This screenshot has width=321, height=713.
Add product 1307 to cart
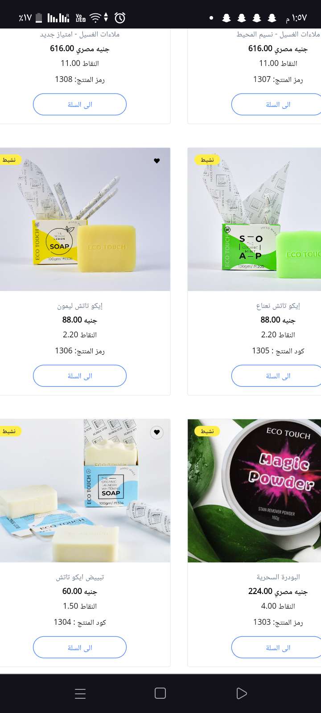pos(276,104)
